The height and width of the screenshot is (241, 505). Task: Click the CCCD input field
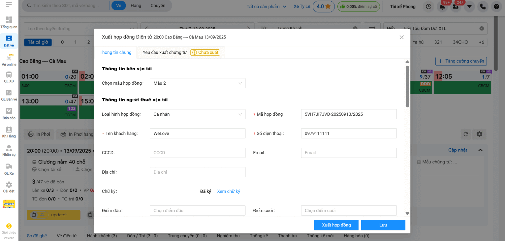[197, 153]
